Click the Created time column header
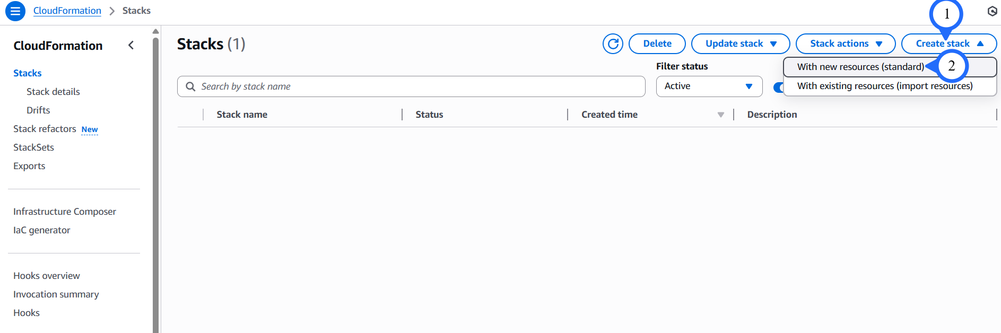This screenshot has height=333, width=1001. point(610,115)
